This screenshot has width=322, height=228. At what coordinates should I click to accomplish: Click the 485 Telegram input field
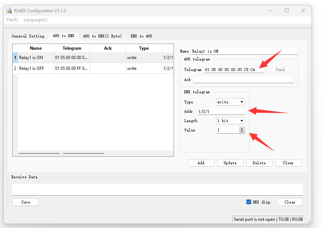tap(234, 70)
